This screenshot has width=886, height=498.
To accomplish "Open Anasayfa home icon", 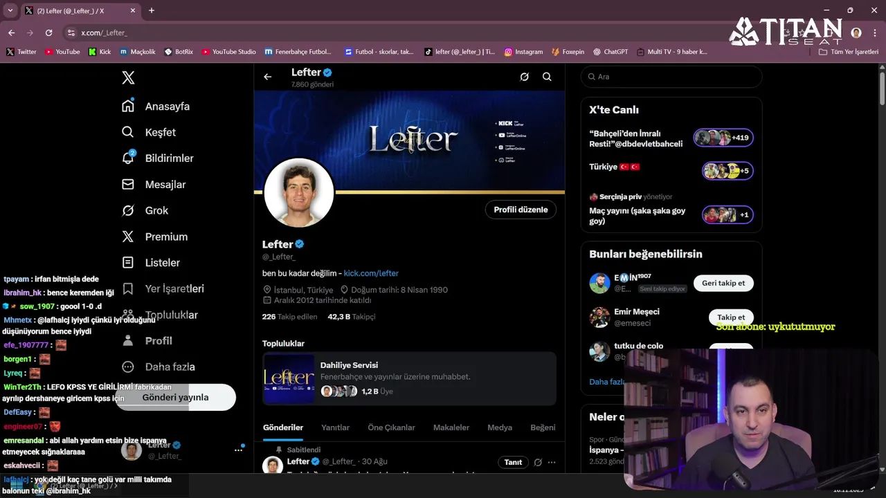I will click(128, 106).
